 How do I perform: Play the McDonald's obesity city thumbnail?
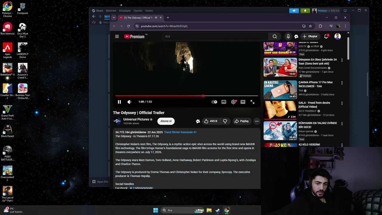click(280, 67)
